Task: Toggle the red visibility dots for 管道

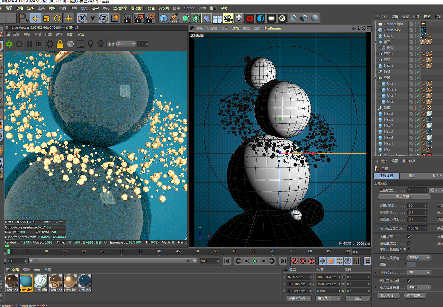Action: [415, 108]
